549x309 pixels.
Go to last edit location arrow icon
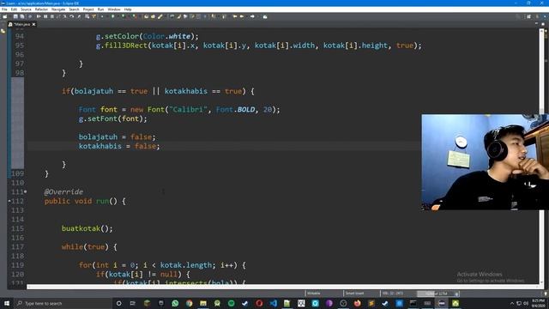pos(235,16)
